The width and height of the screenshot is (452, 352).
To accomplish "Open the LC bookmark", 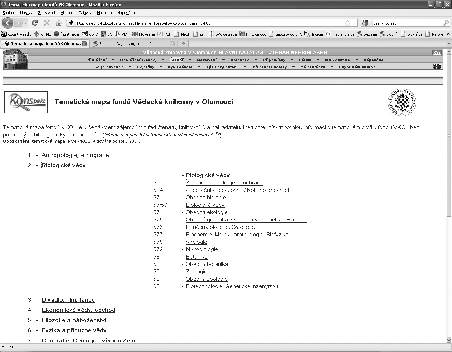I will [107, 34].
